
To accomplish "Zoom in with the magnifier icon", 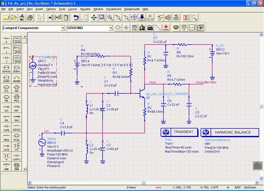I will tap(110, 18).
